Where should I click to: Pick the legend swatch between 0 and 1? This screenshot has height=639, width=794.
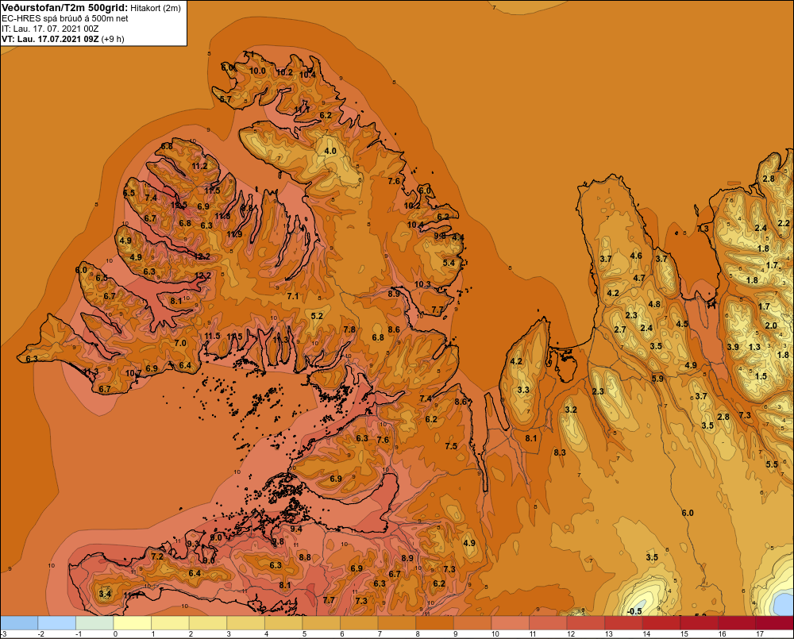coord(132,623)
